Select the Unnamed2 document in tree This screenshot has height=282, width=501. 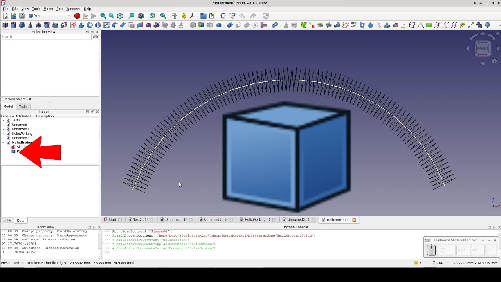pos(20,138)
